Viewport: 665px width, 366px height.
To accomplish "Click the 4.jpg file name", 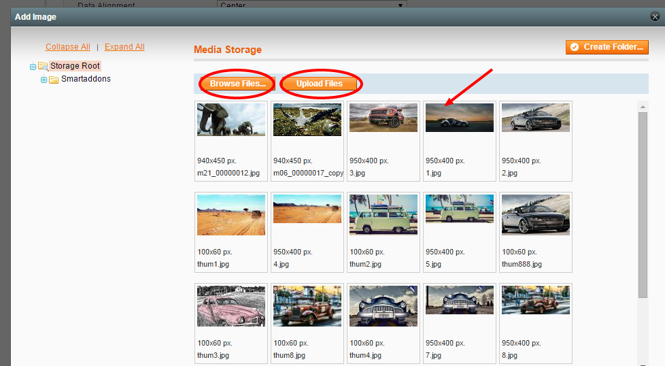I will coord(282,264).
